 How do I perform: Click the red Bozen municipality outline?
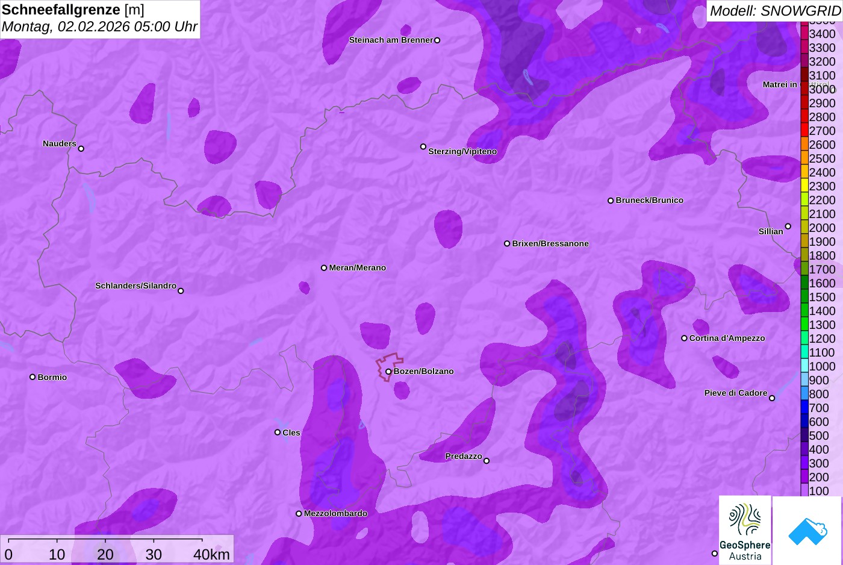point(389,367)
